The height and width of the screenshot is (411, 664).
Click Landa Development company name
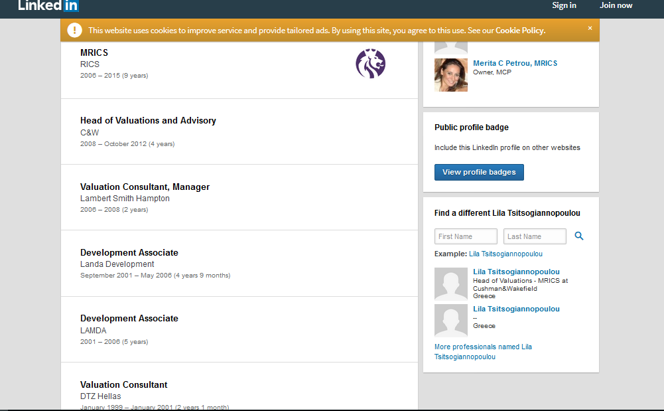point(117,264)
